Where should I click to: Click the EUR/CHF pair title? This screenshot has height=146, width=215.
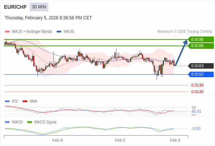(x=15, y=7)
